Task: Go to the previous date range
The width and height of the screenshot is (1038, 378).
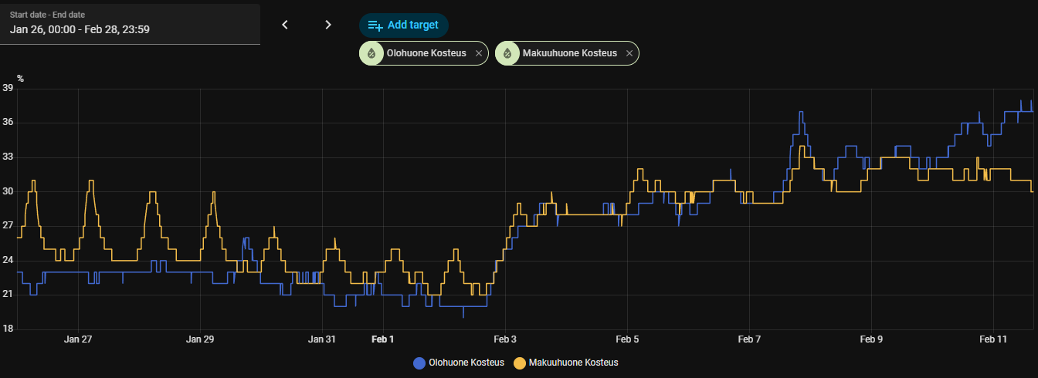Action: pyautogui.click(x=285, y=25)
